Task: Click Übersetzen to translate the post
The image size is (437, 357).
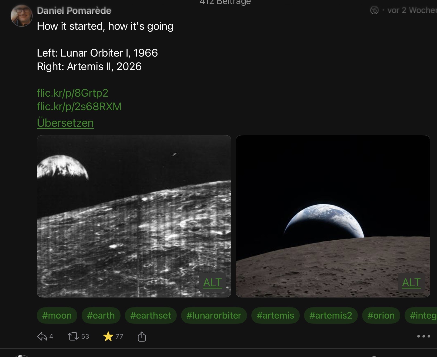Action: (65, 123)
